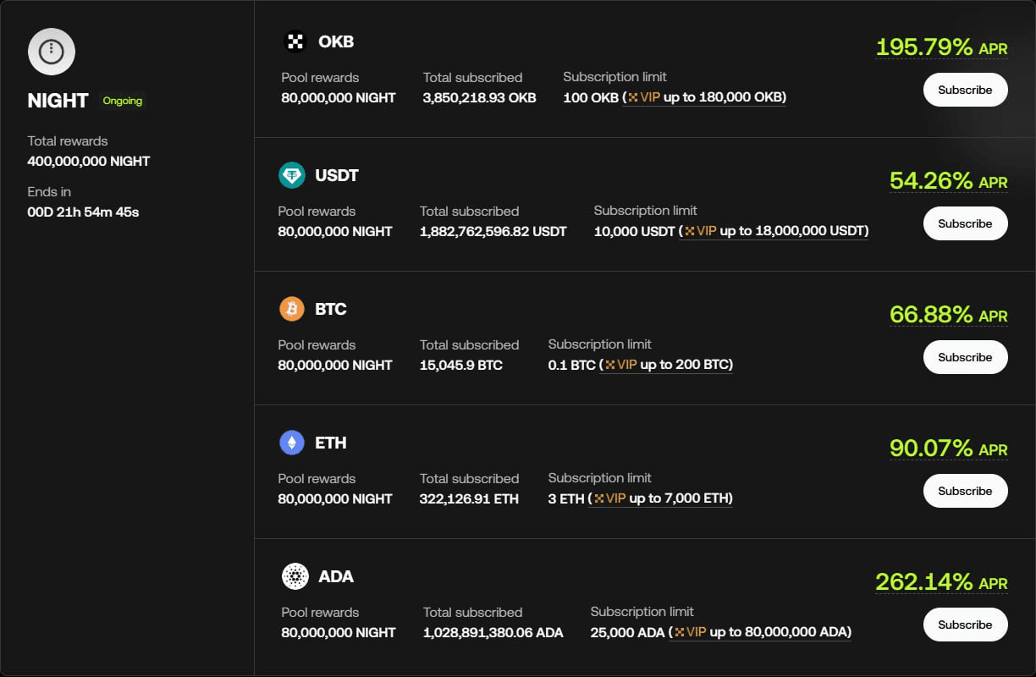Subscribe to the USDT pool
The image size is (1036, 677).
click(x=965, y=223)
